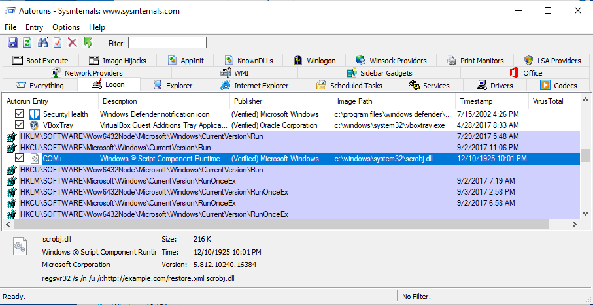Click the horizontal scrollbar left arrow
The image size is (593, 305).
pos(8,224)
